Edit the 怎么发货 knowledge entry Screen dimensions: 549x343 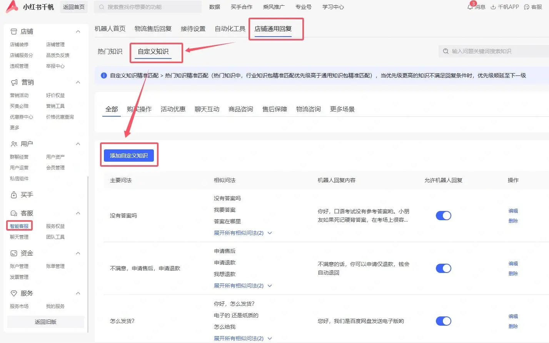tap(513, 316)
